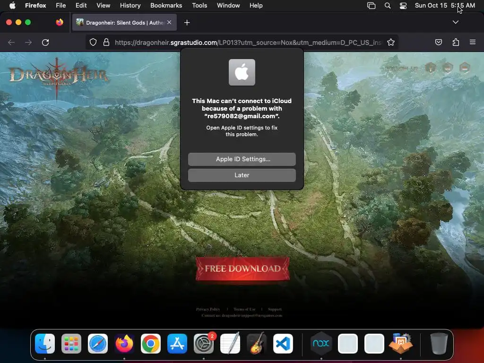Image resolution: width=484 pixels, height=363 pixels.
Task: Launch Google Chrome from the Dock
Action: (x=151, y=343)
